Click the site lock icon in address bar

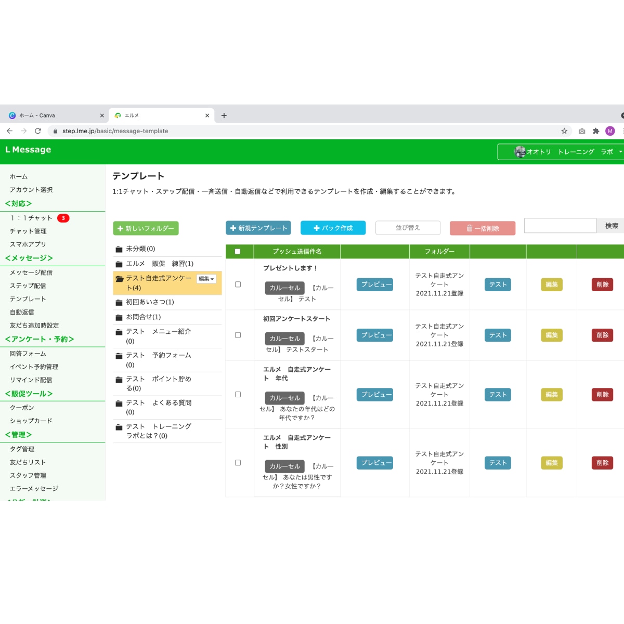pyautogui.click(x=55, y=131)
